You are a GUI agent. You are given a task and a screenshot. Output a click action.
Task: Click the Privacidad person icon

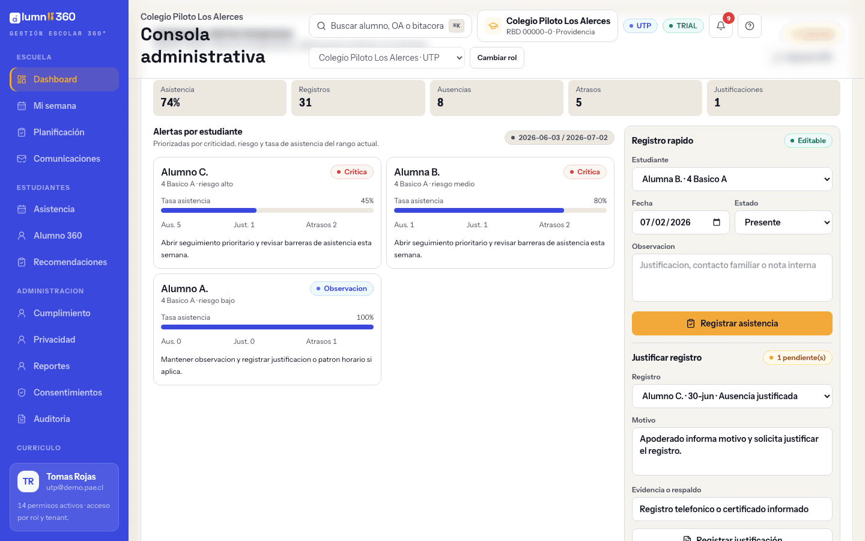(x=22, y=340)
